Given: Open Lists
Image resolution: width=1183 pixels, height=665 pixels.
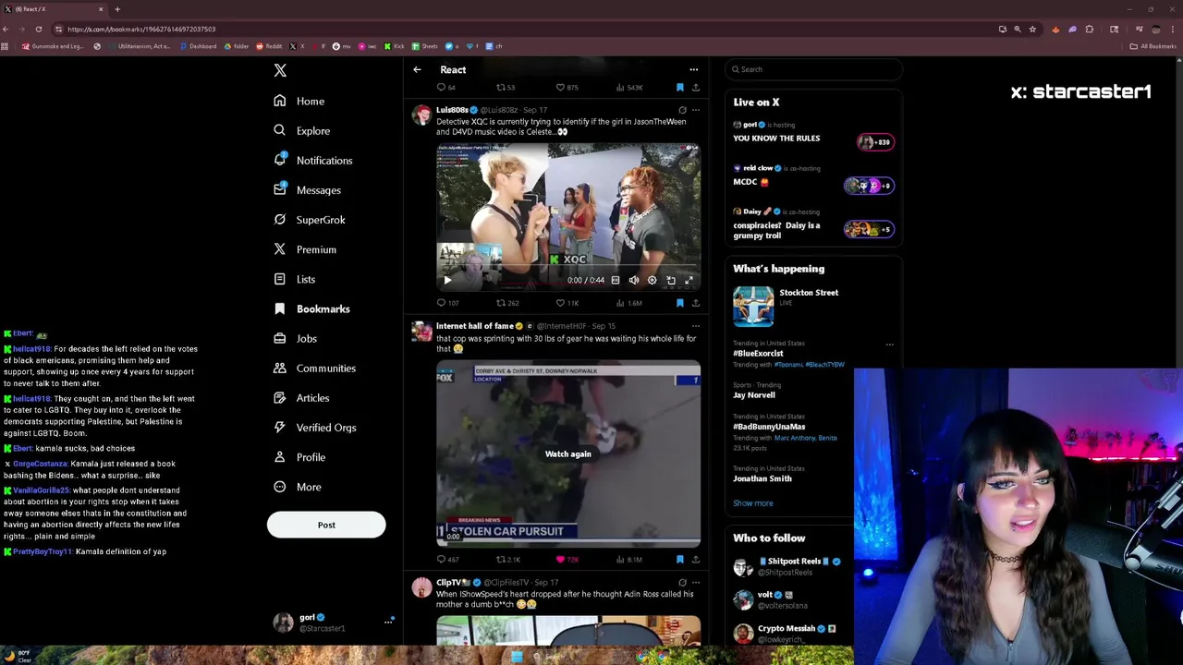Looking at the screenshot, I should [295, 279].
